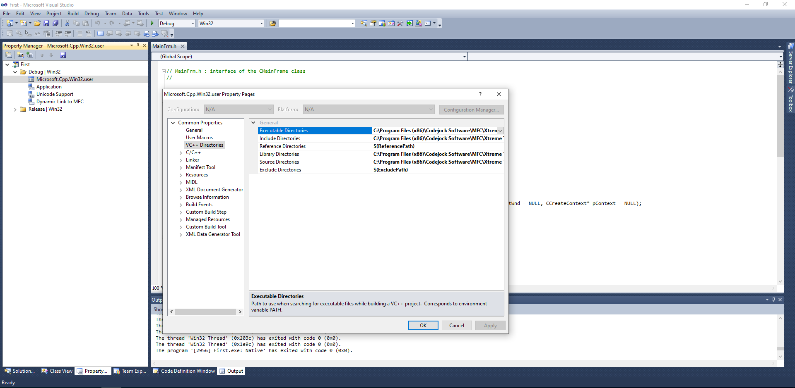This screenshot has height=388, width=795.
Task: Click the Add New Item toolbar icon
Action: (x=24, y=24)
